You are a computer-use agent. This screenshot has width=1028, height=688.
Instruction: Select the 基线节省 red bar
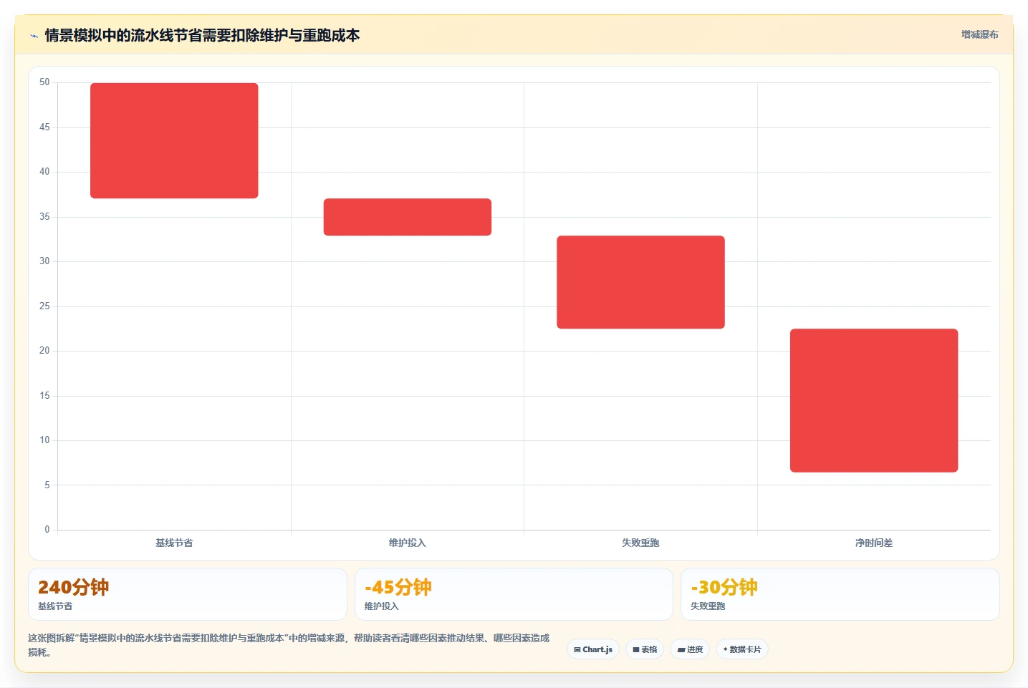pyautogui.click(x=174, y=140)
